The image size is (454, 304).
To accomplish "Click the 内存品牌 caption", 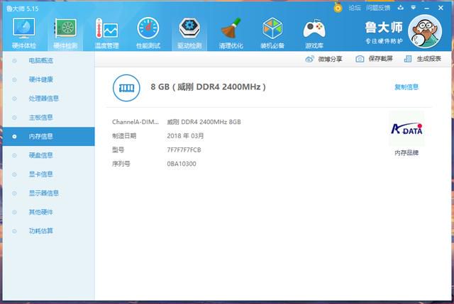I will [406, 153].
